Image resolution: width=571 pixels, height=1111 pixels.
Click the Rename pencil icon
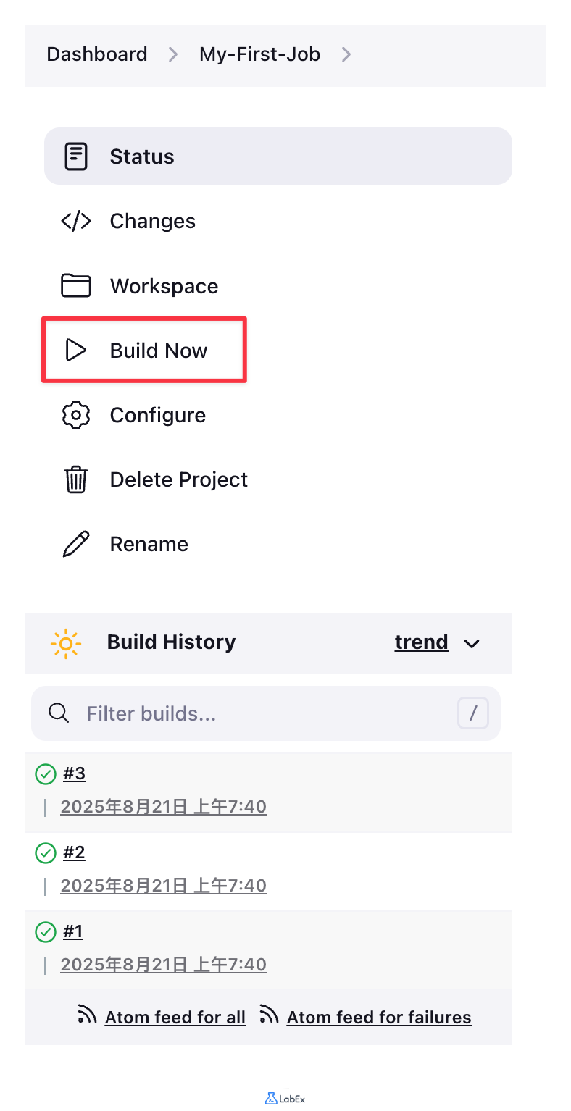76,543
